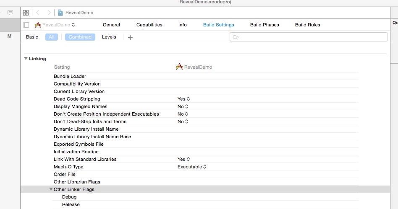The height and width of the screenshot is (209, 398).
Task: Click the build settings search field
Action: coord(309,37)
